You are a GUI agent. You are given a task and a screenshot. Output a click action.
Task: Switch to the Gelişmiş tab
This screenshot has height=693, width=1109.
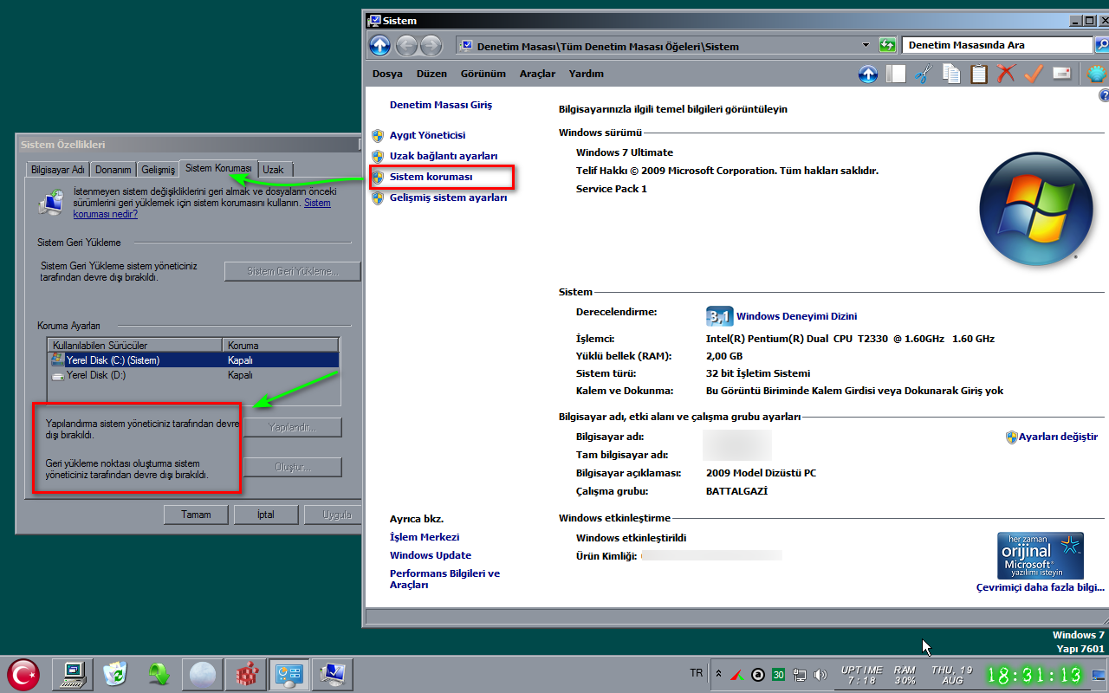[158, 170]
